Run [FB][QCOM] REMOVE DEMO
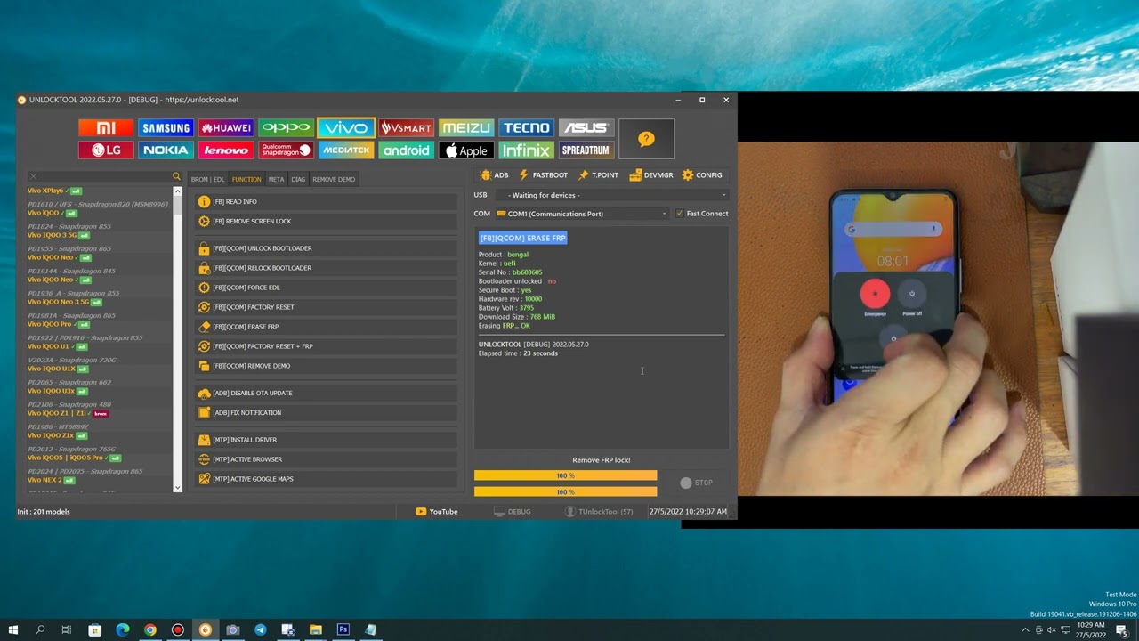This screenshot has width=1139, height=641. tap(326, 366)
